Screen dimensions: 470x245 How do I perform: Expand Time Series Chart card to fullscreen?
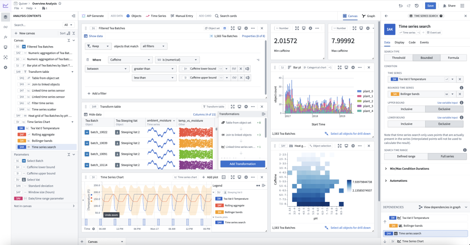232,177
